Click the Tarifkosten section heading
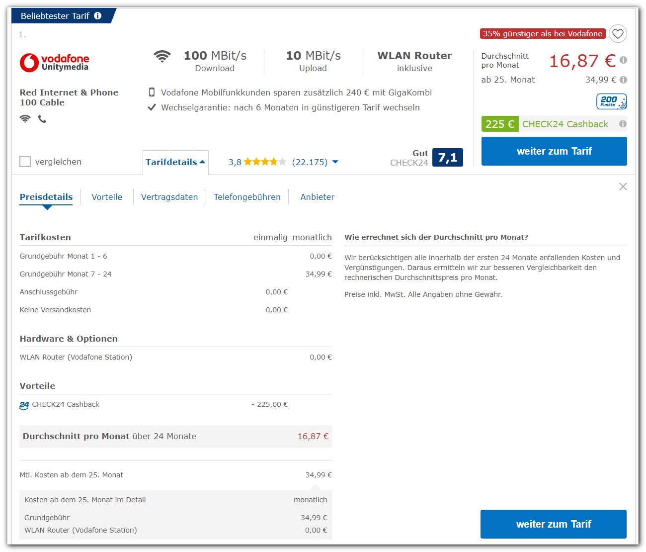 [x=45, y=237]
